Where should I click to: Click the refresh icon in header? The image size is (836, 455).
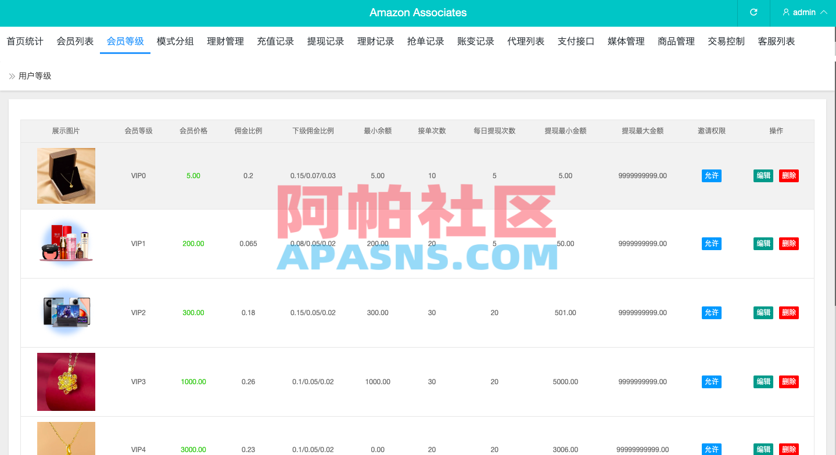754,12
